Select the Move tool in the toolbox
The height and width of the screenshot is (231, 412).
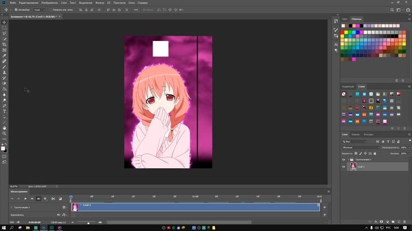pos(5,22)
